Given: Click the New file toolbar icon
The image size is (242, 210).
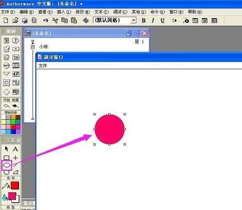Looking at the screenshot, I should pyautogui.click(x=6, y=20).
